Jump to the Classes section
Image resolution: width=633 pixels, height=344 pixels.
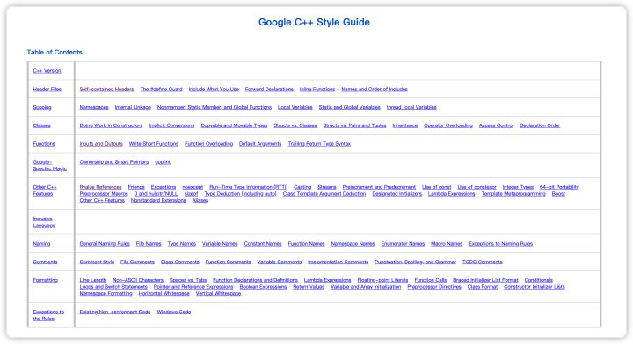pos(41,125)
